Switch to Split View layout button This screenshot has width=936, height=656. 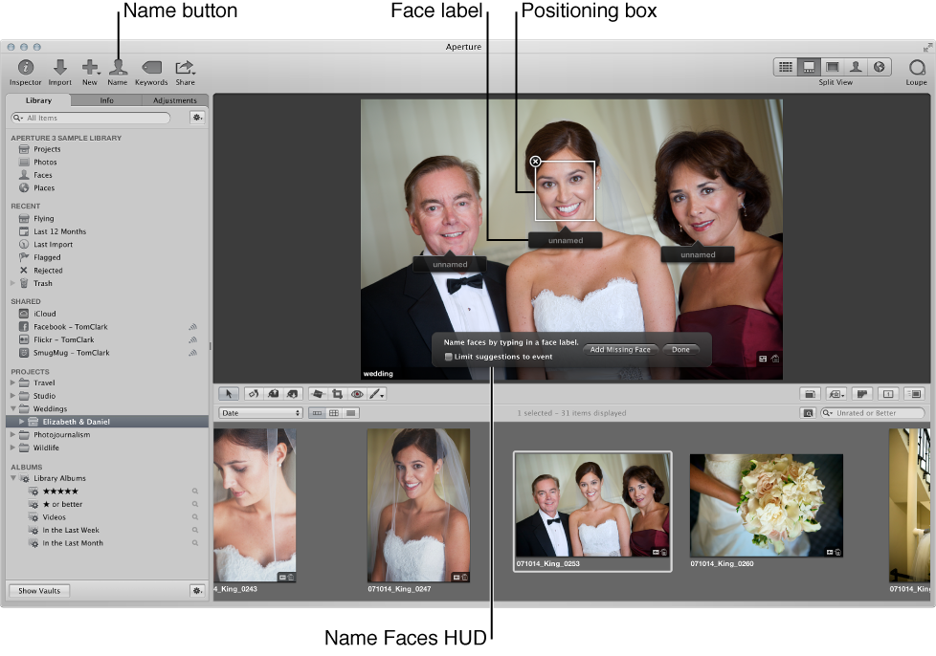pyautogui.click(x=809, y=67)
